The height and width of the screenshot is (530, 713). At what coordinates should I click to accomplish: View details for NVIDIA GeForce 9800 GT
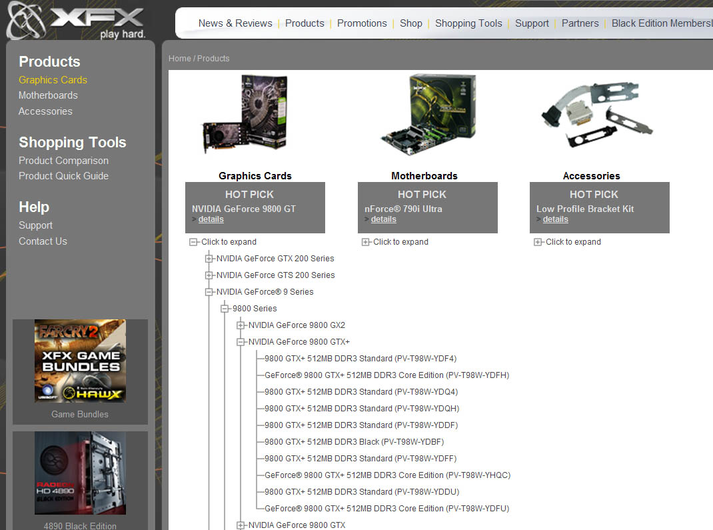coord(211,219)
